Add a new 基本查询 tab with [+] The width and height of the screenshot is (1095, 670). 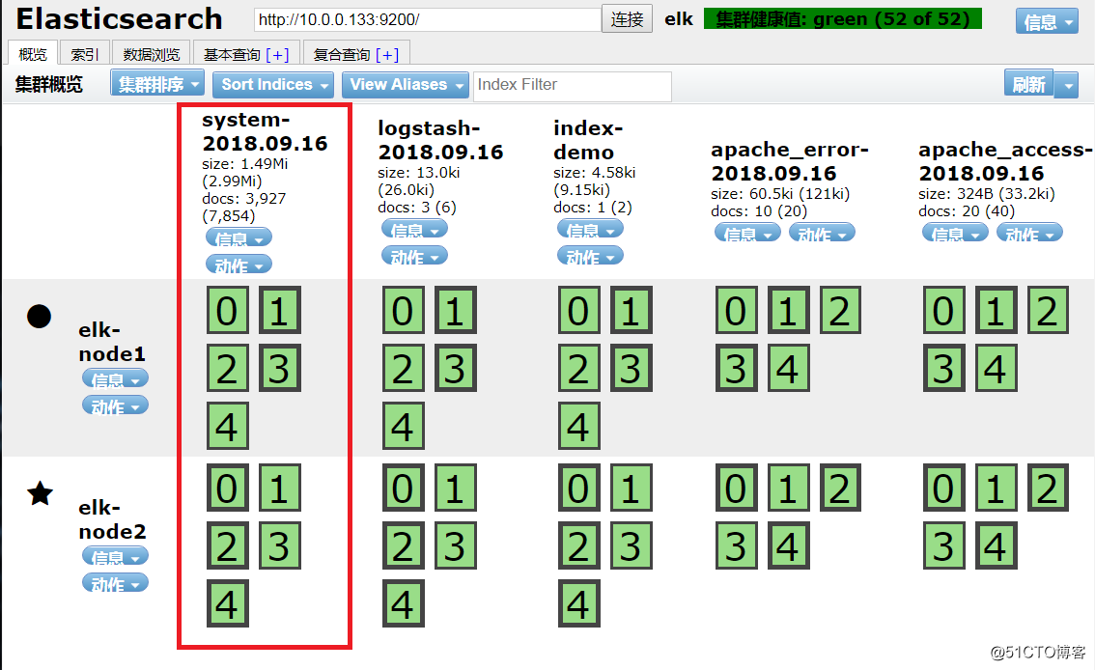(x=277, y=54)
